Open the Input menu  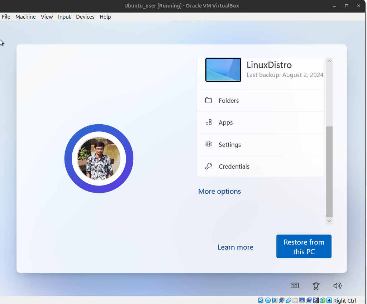(x=65, y=17)
